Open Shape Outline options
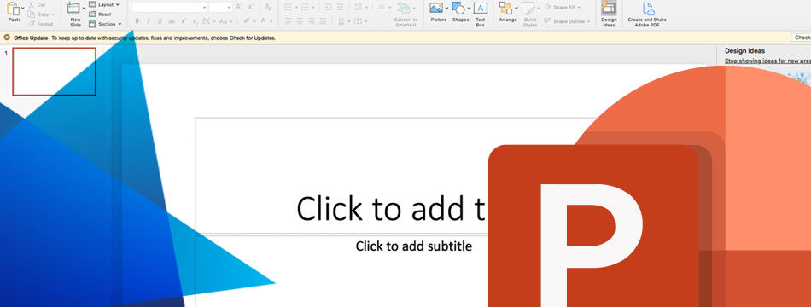The height and width of the screenshot is (307, 811). [567, 21]
